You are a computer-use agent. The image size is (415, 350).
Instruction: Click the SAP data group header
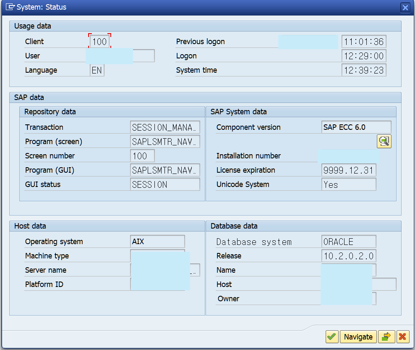(x=205, y=97)
